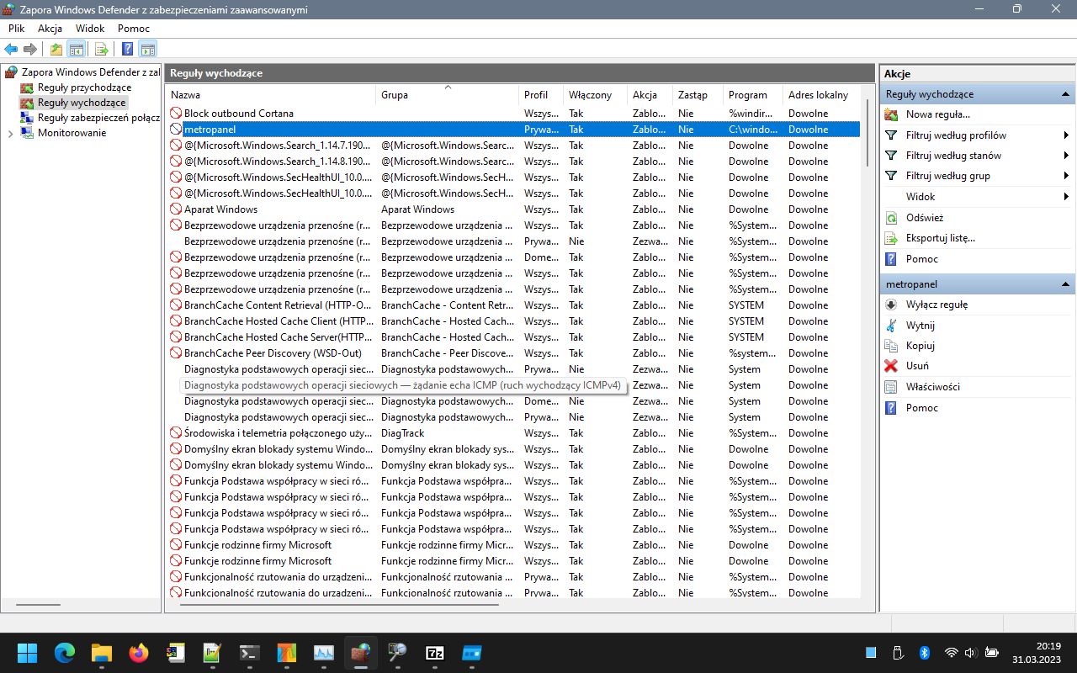Click the Forward arrow in the toolbar
This screenshot has width=1077, height=673.
[x=30, y=49]
